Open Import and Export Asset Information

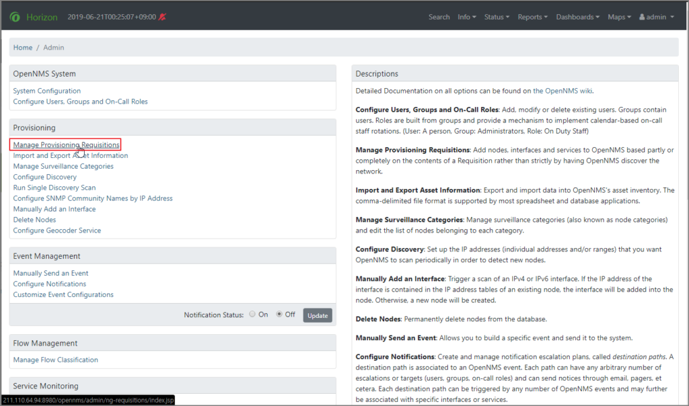pos(71,155)
